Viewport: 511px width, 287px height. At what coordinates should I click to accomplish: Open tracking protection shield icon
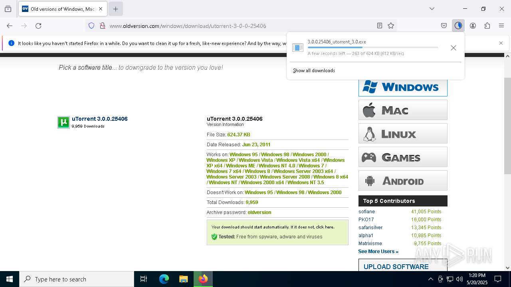(91, 26)
